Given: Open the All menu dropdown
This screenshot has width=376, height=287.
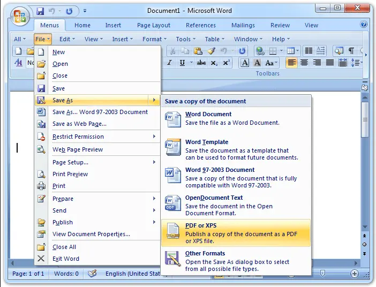Looking at the screenshot, I should pos(20,39).
